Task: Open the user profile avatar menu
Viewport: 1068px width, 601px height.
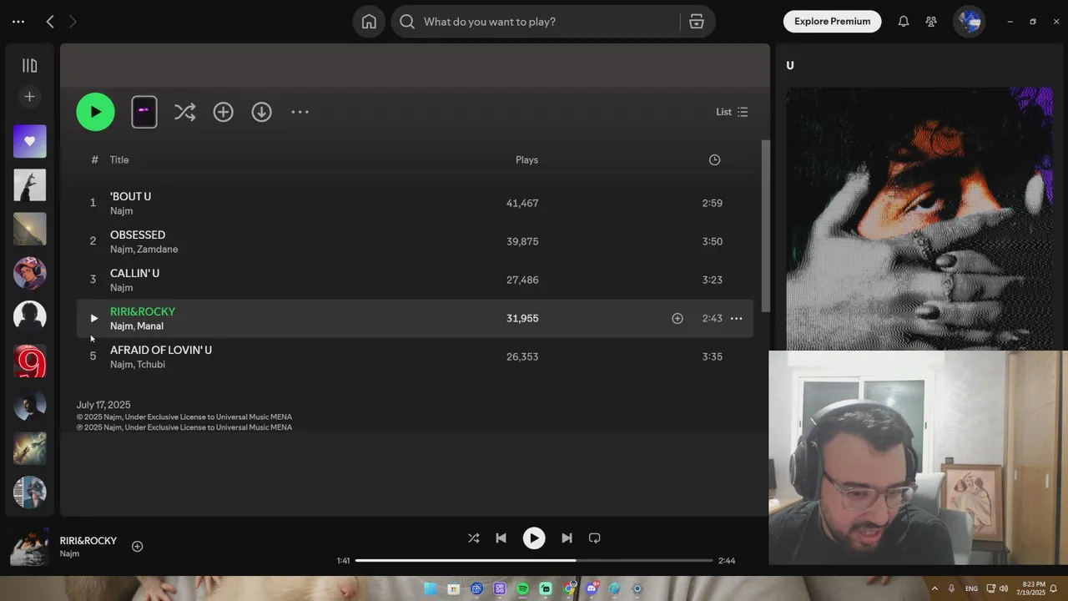Action: point(969,22)
